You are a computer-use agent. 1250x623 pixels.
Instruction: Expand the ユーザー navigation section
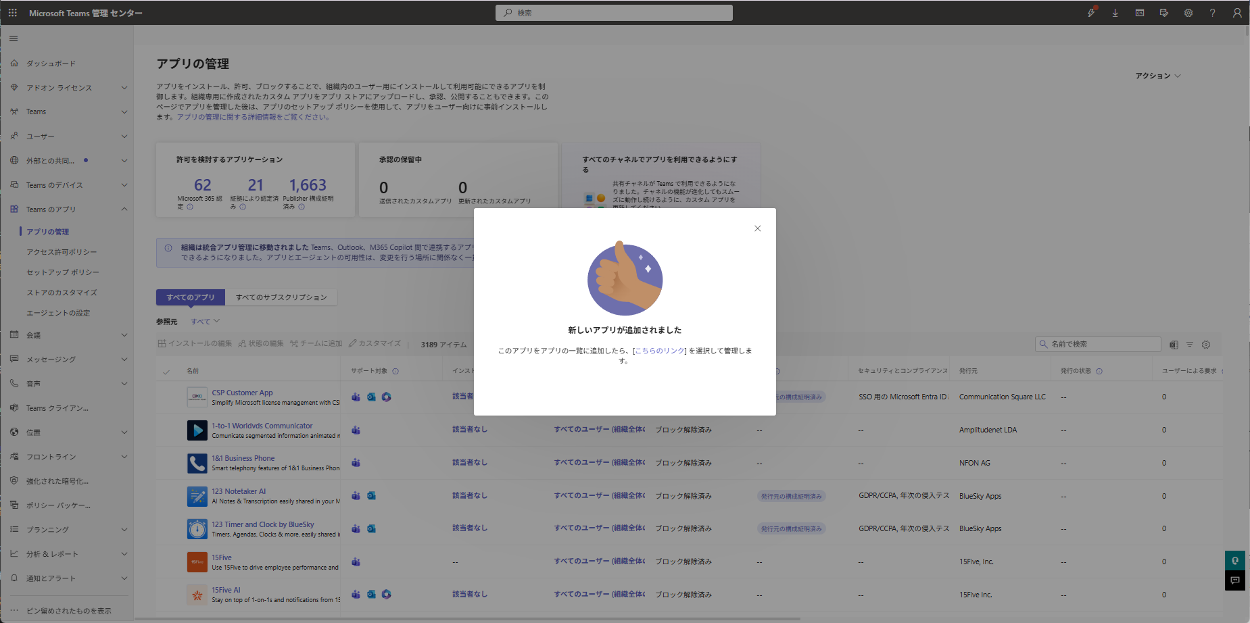tap(124, 136)
